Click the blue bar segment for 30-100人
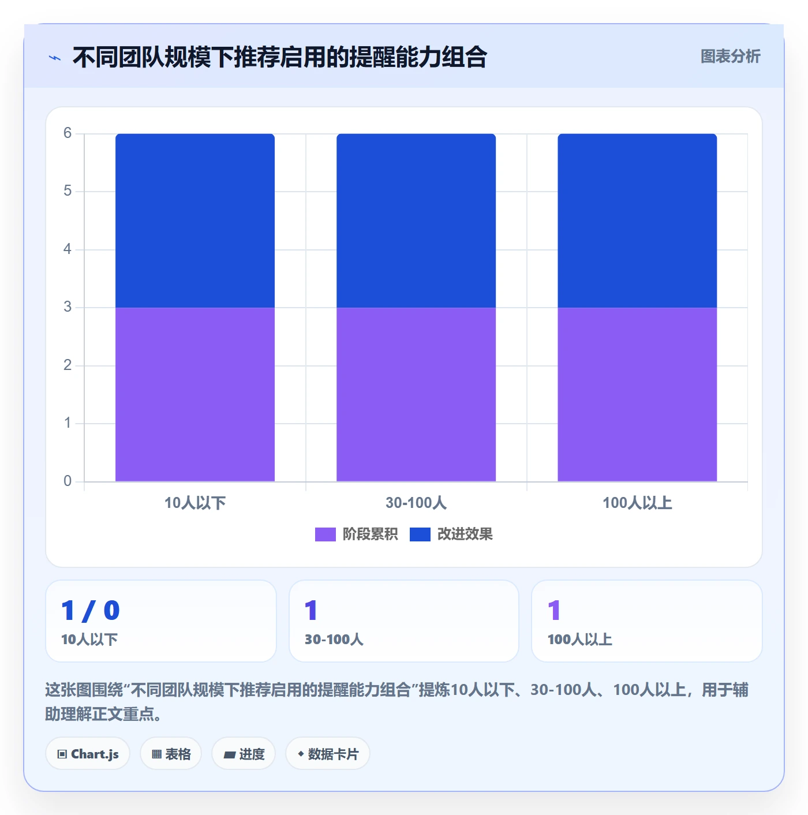This screenshot has width=808, height=815. pyautogui.click(x=416, y=220)
